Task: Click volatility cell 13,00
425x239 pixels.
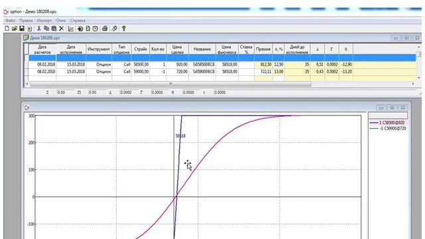Action: (279, 72)
